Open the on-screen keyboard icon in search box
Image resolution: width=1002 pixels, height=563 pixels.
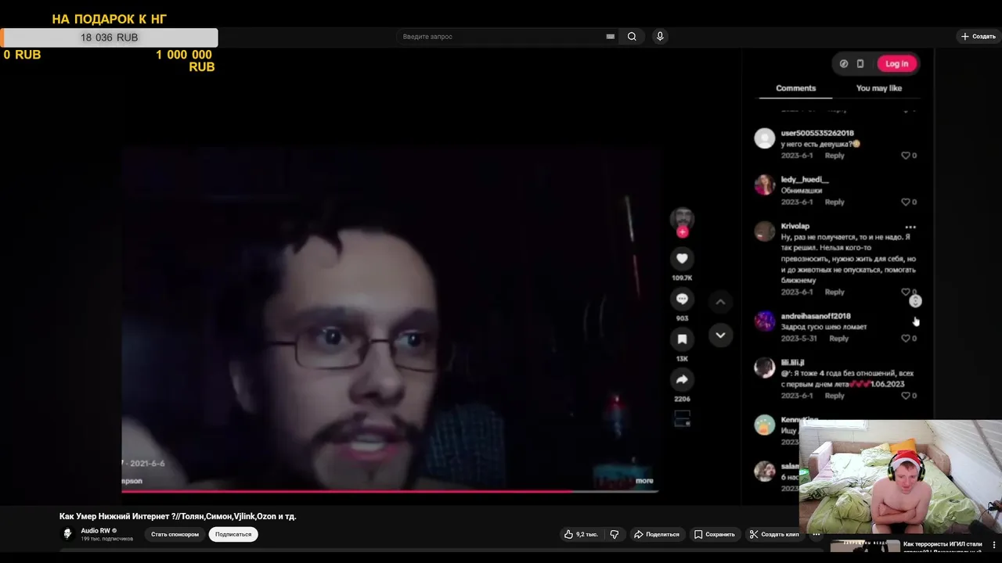tap(611, 37)
